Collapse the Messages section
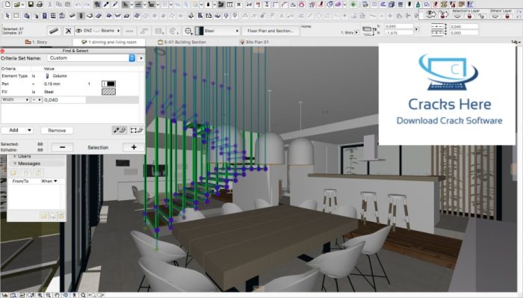Viewport: 523px width, 298px height. (15, 164)
